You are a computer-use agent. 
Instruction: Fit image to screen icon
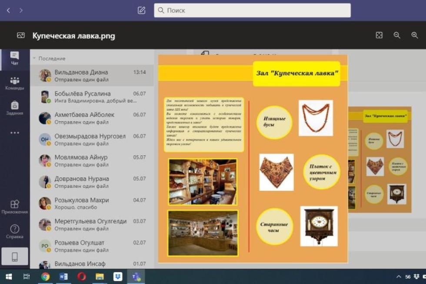(379, 36)
